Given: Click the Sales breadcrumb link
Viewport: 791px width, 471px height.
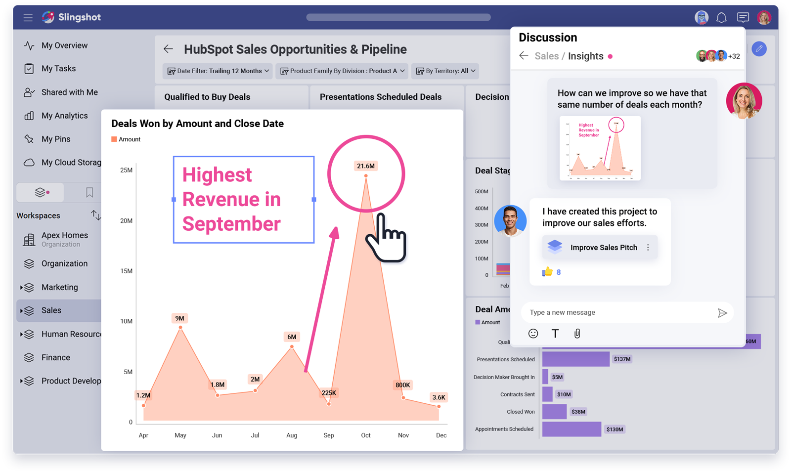Looking at the screenshot, I should coord(546,56).
